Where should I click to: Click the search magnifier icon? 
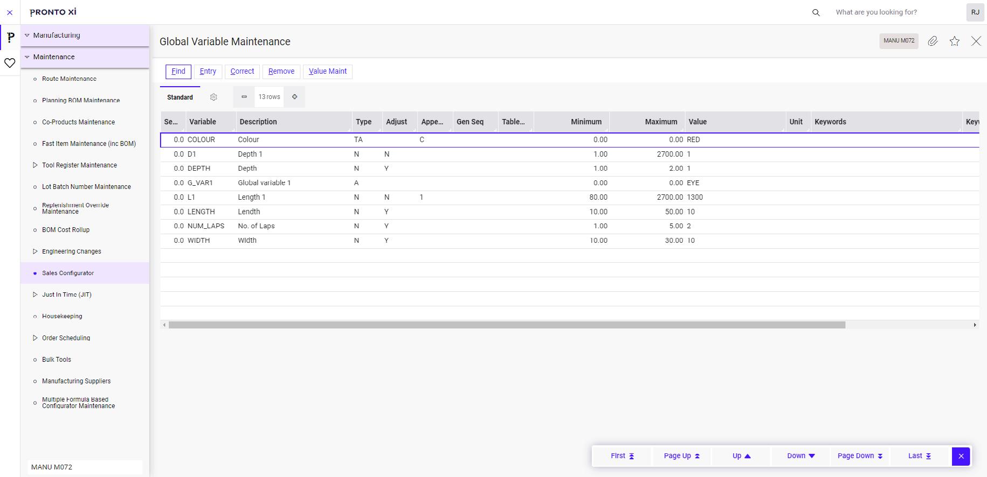pos(816,12)
